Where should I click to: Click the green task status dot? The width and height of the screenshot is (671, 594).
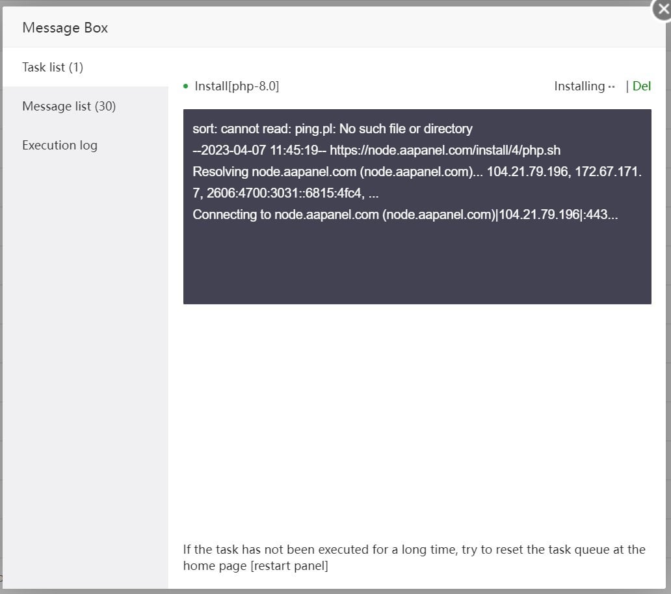(185, 85)
